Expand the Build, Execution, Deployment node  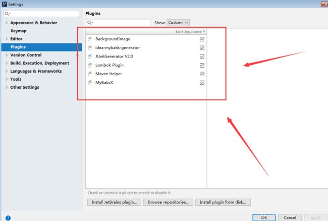coord(7,63)
